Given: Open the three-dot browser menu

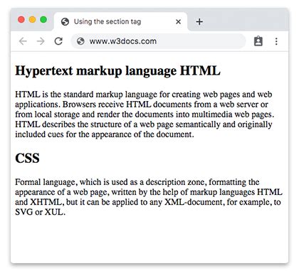Looking at the screenshot, I should [276, 41].
